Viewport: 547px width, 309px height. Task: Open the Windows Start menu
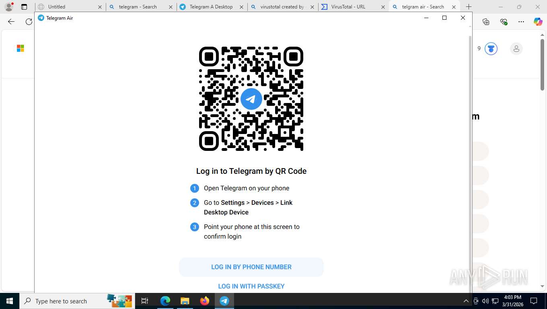9,301
